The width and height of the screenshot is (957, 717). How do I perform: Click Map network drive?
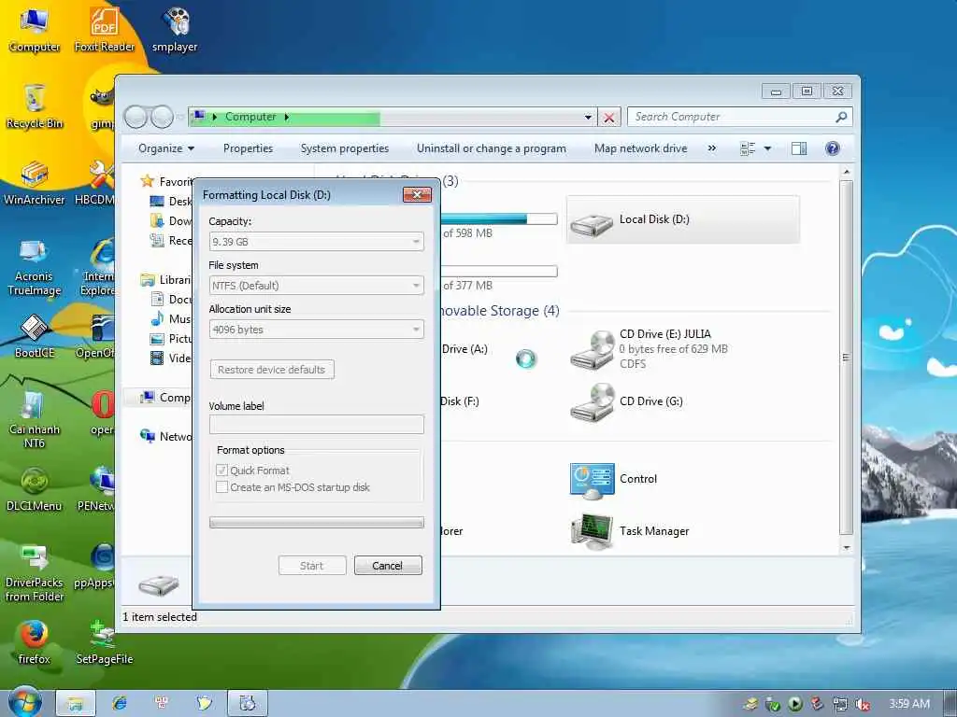pos(640,148)
